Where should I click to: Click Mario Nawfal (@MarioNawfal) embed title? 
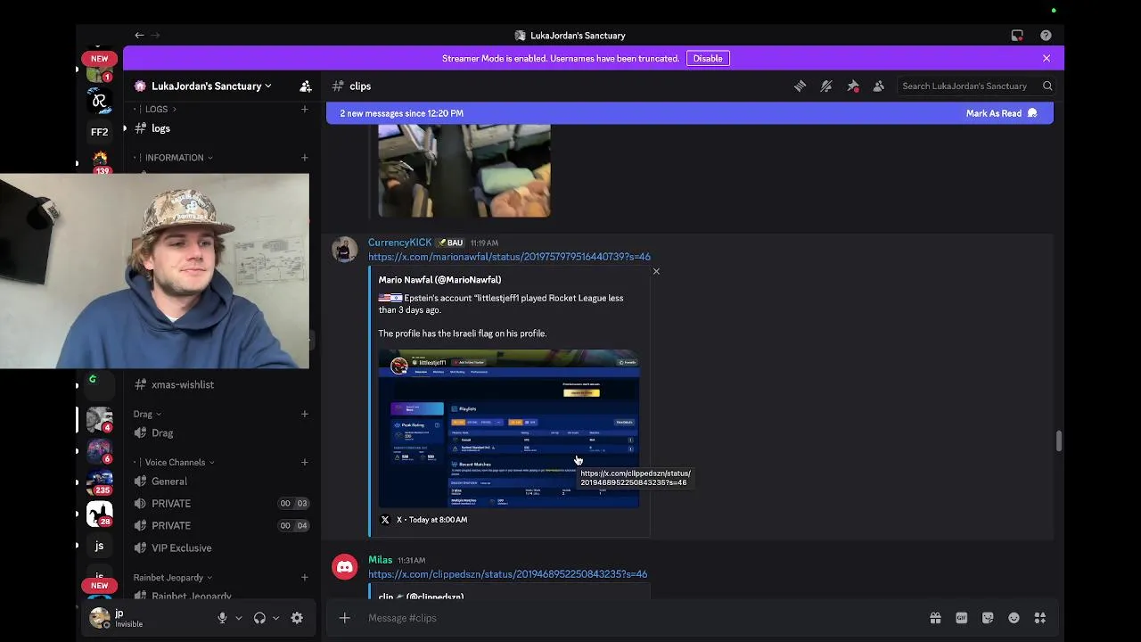point(439,280)
